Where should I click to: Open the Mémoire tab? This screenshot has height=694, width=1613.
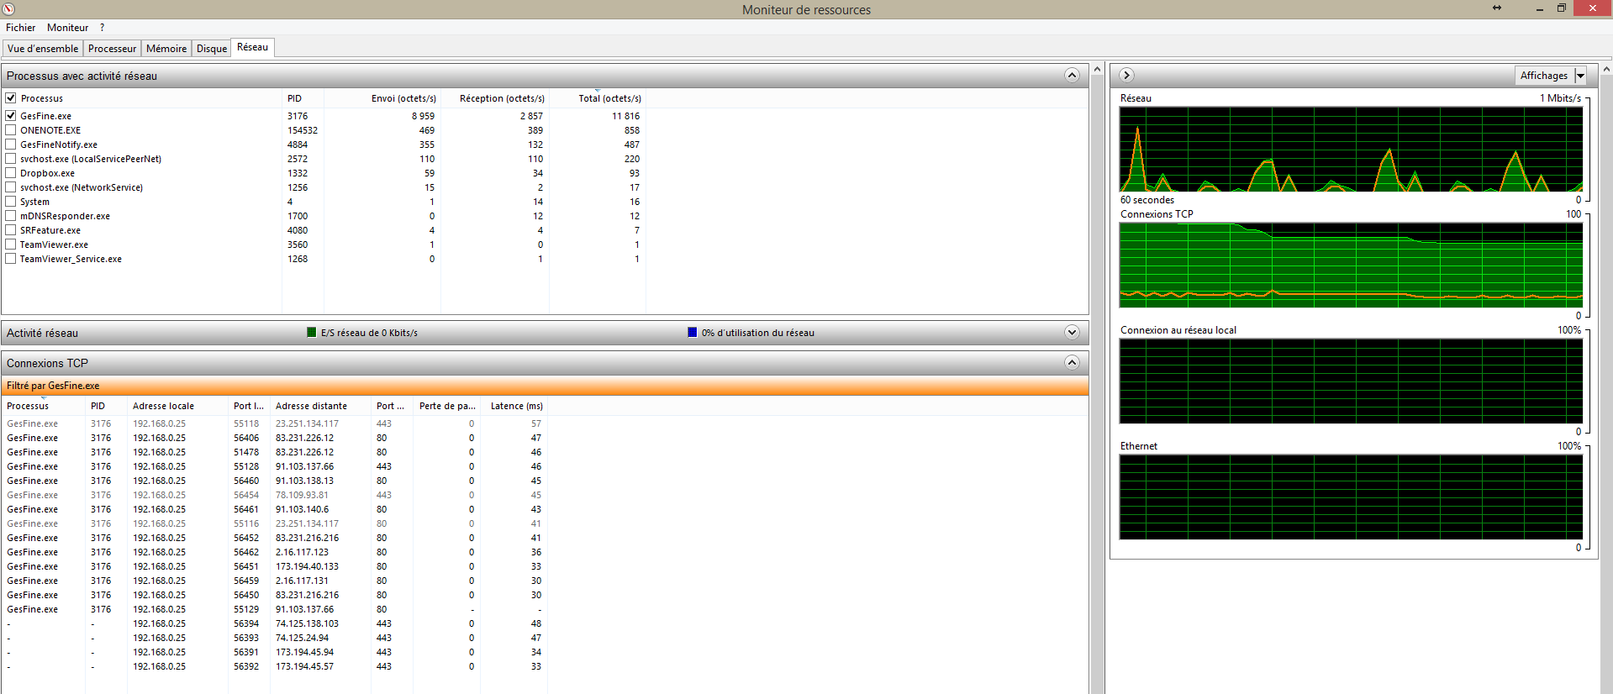point(166,49)
